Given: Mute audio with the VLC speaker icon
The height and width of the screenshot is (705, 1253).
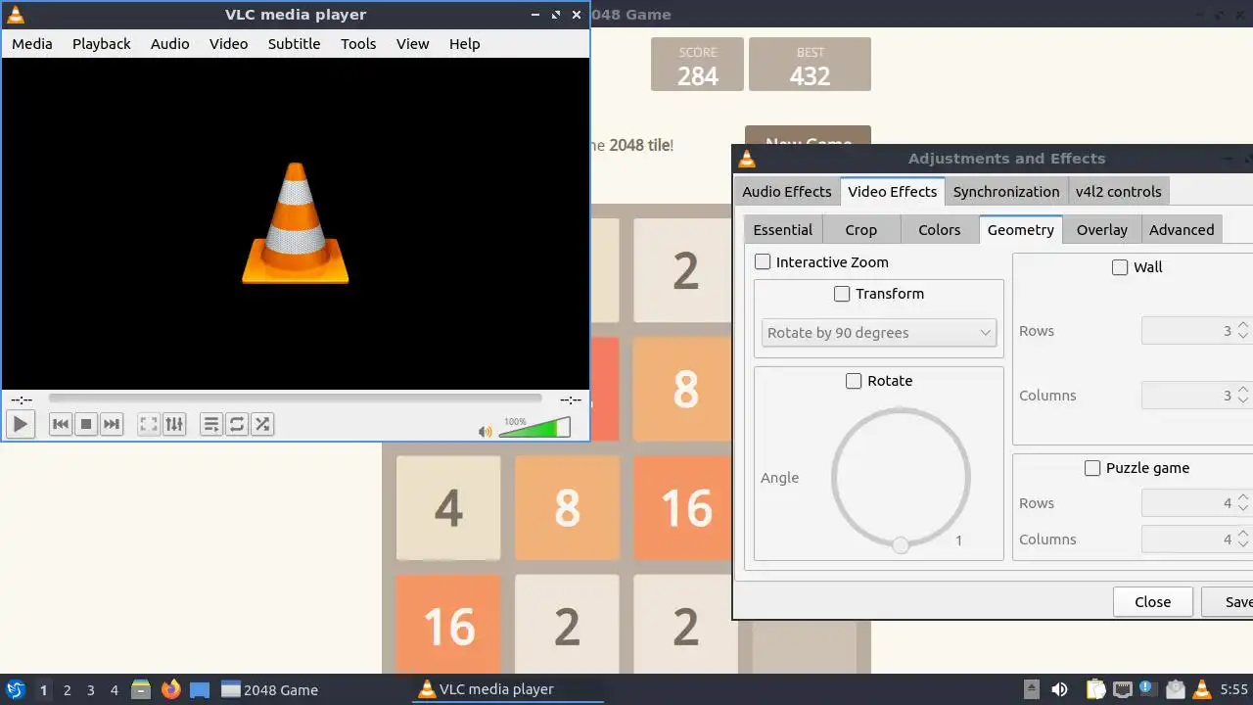Looking at the screenshot, I should pyautogui.click(x=486, y=431).
